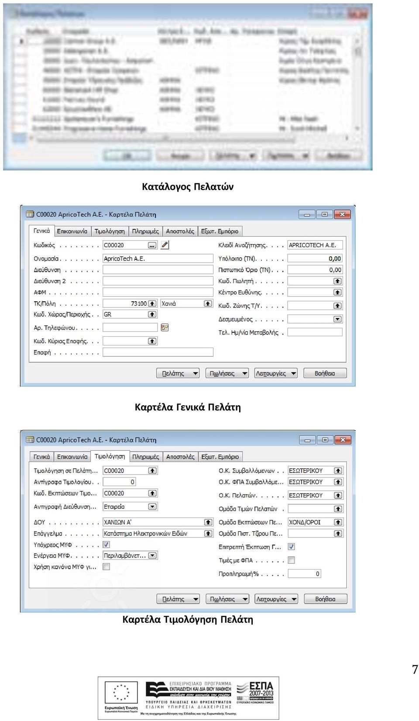Viewport: 419px width, 721px height.
Task: Open the Λειτουργίες menu button in the bottom window
Action: [x=276, y=599]
